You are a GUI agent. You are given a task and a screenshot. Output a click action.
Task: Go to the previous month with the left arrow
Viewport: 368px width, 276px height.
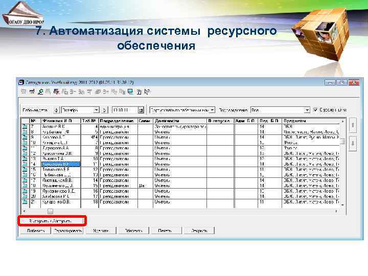coord(56,110)
